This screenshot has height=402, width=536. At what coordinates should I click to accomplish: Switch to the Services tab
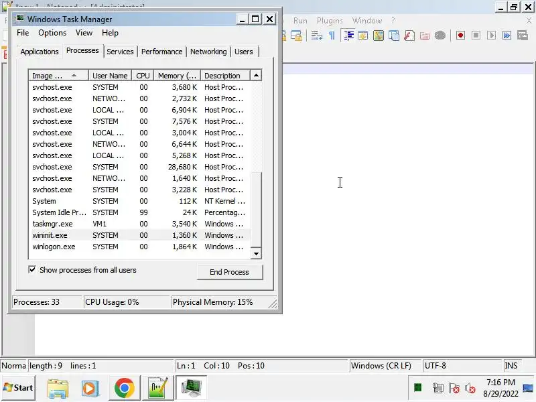pyautogui.click(x=120, y=52)
